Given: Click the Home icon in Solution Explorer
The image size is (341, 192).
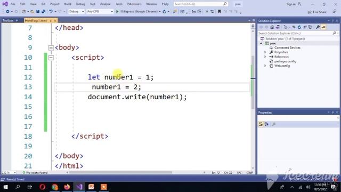Looking at the screenshot, I should point(272,27).
